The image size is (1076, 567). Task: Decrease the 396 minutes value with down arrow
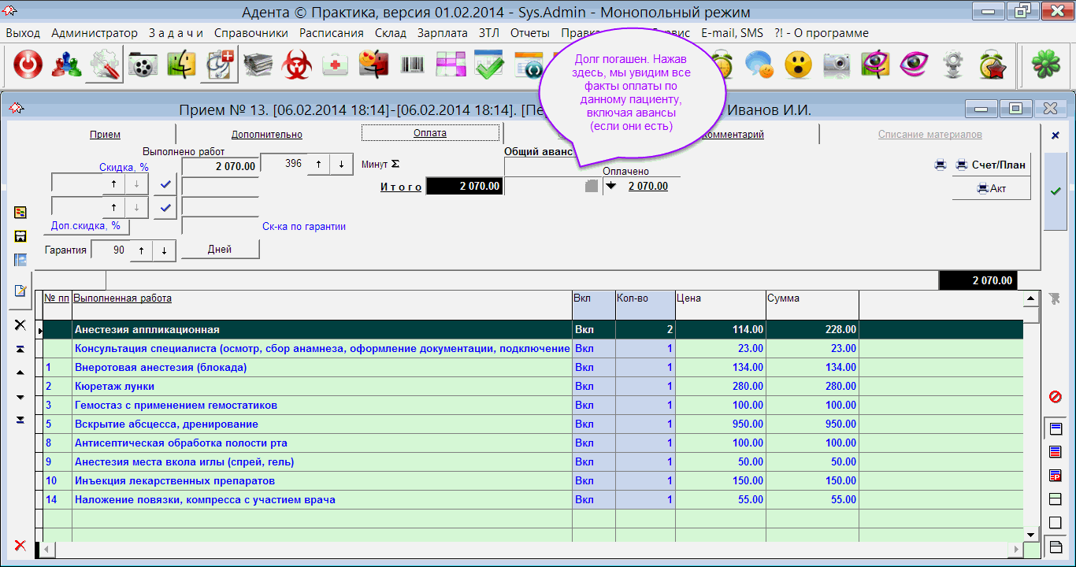point(341,164)
